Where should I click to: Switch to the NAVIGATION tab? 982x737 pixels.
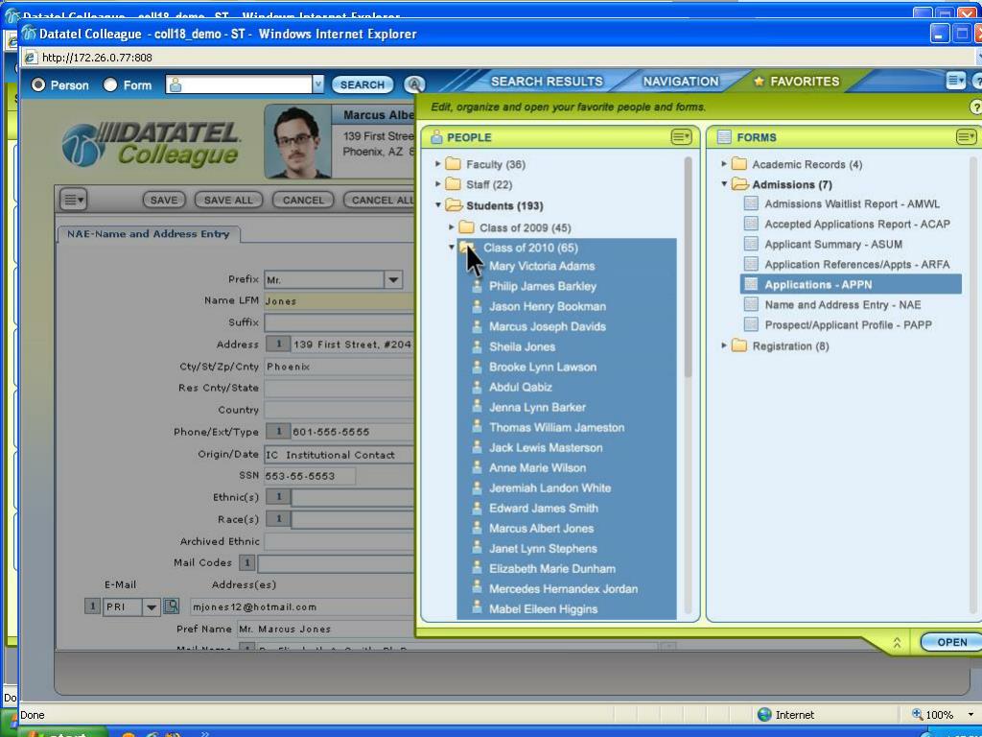click(x=681, y=82)
